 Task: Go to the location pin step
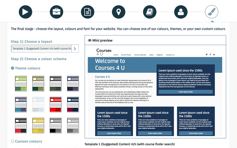coord(118,12)
